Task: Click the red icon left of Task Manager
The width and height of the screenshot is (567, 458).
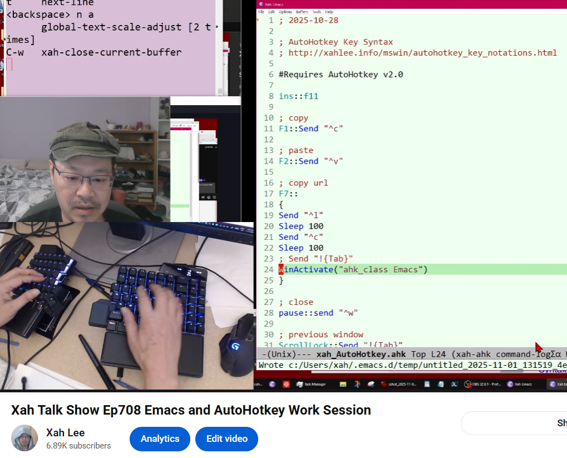Action: click(x=286, y=384)
